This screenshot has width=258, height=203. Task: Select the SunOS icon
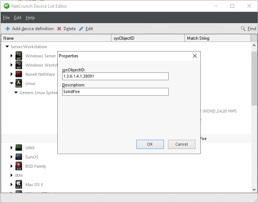(19, 157)
